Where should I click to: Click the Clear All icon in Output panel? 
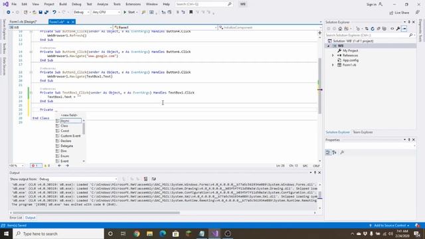pyautogui.click(x=145, y=179)
